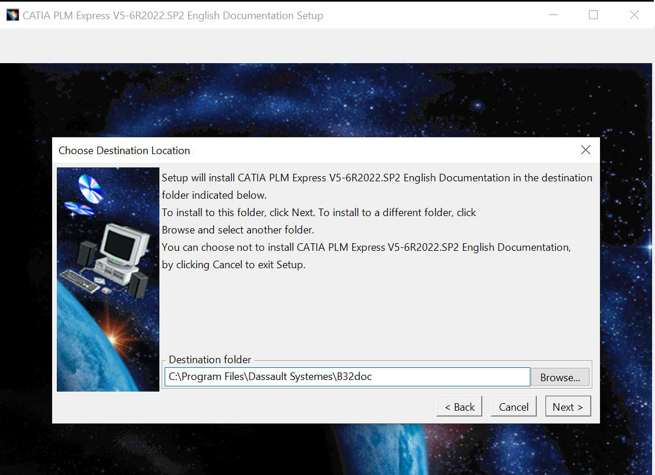Open Browse to choose another folder
This screenshot has height=475, width=655.
coord(560,377)
